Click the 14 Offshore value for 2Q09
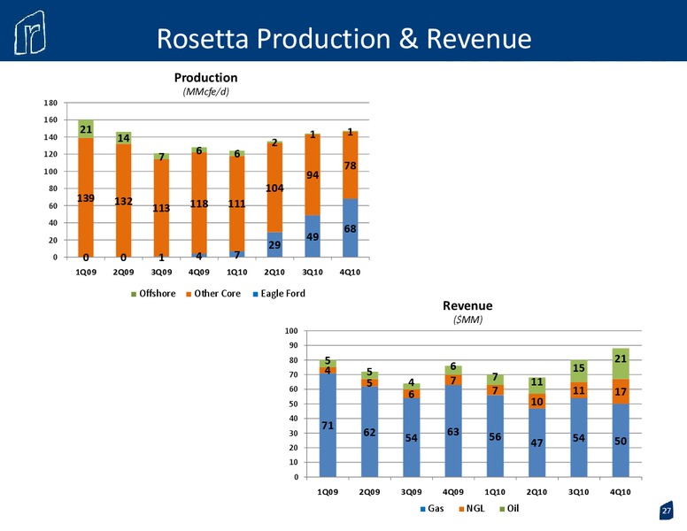Viewport: 687px width, 531px height. click(x=123, y=138)
